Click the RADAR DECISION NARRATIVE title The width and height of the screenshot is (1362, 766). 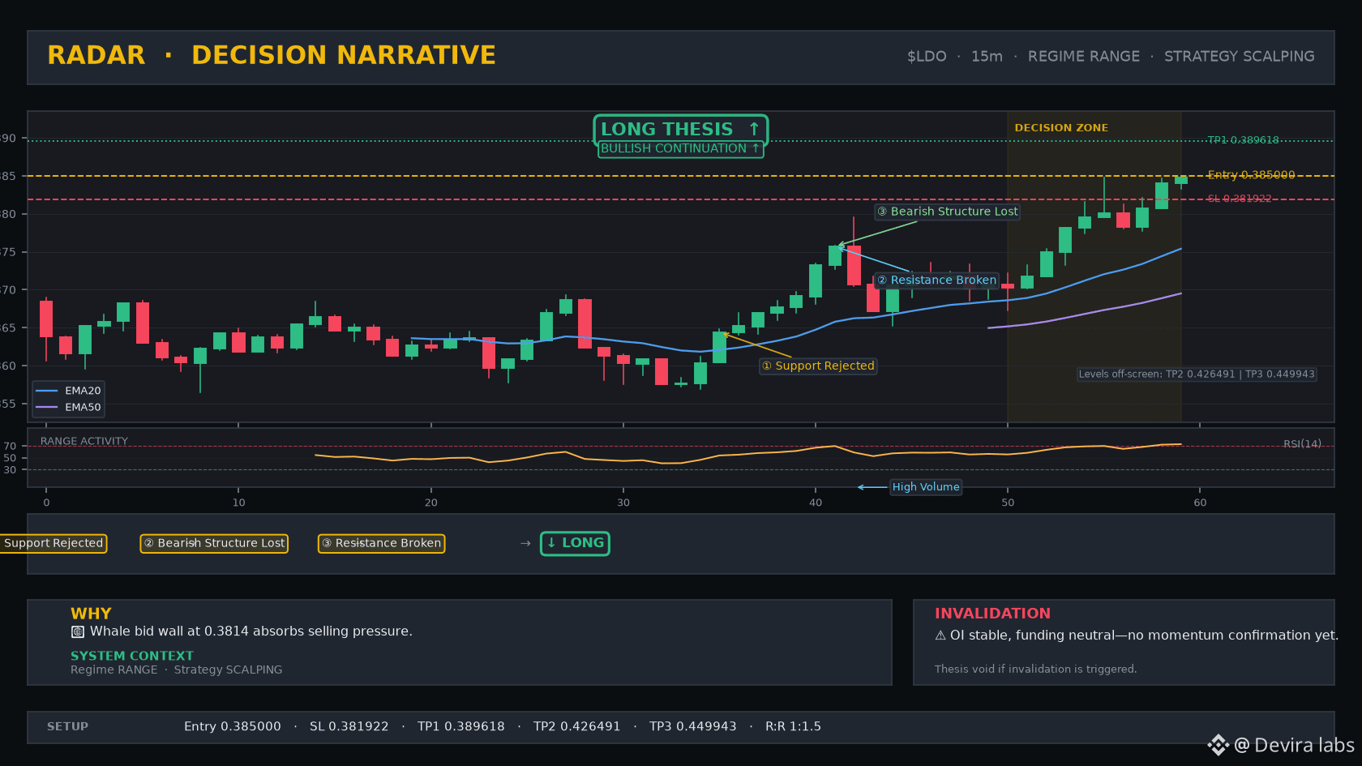[272, 55]
